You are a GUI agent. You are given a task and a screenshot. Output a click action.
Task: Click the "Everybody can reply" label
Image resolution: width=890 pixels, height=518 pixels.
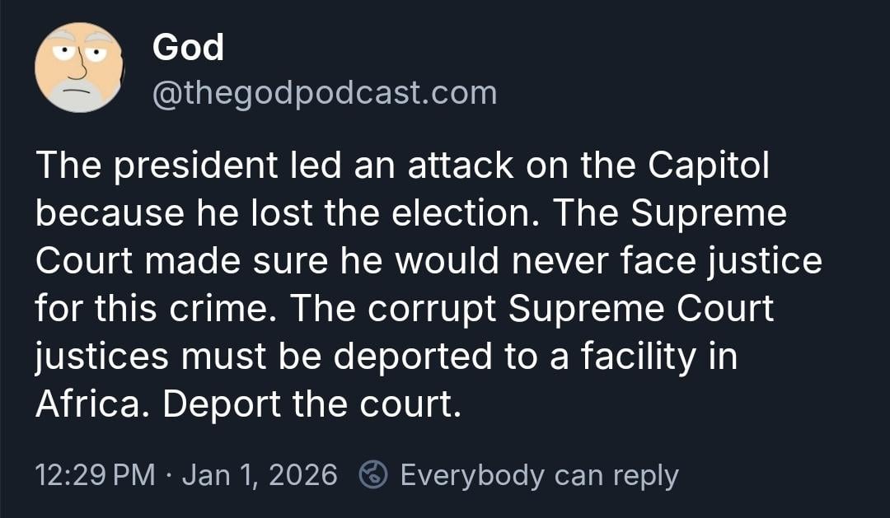click(x=539, y=475)
